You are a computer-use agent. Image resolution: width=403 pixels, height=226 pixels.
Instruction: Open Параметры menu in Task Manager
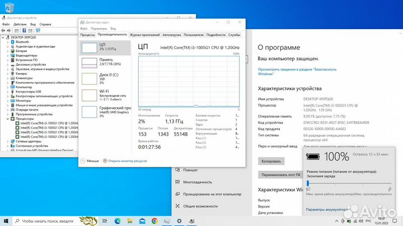pos(99,28)
